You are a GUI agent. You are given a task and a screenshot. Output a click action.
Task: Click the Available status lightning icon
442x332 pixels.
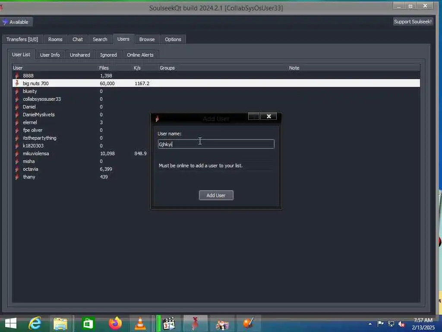pyautogui.click(x=5, y=22)
